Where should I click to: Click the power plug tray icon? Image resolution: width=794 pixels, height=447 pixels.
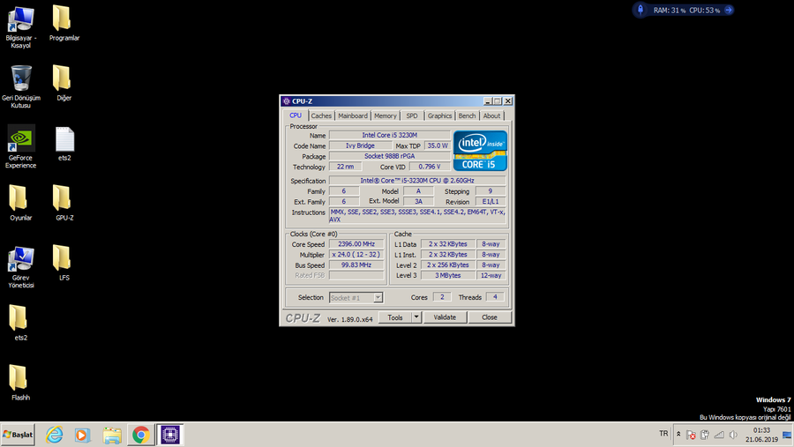[704, 435]
